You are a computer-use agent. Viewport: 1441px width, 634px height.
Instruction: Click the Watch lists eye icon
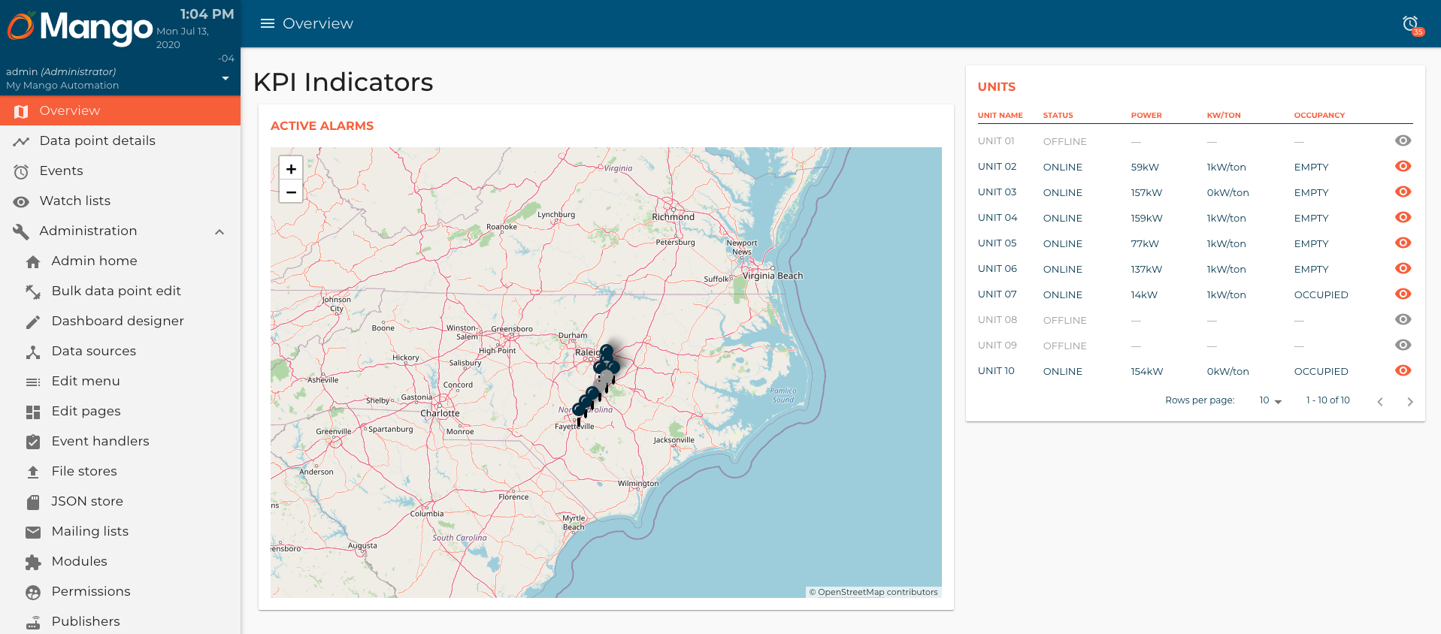coord(21,201)
